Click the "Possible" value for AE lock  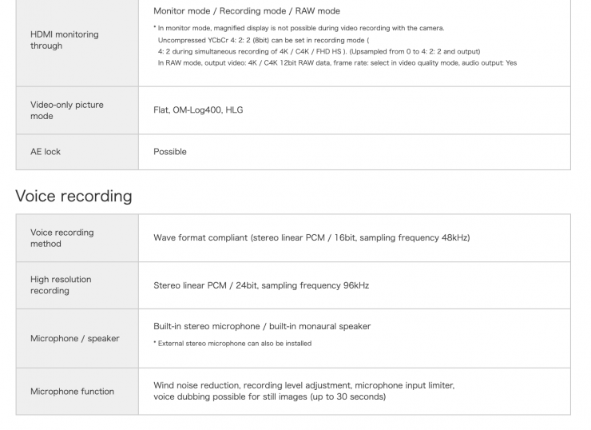coord(170,152)
